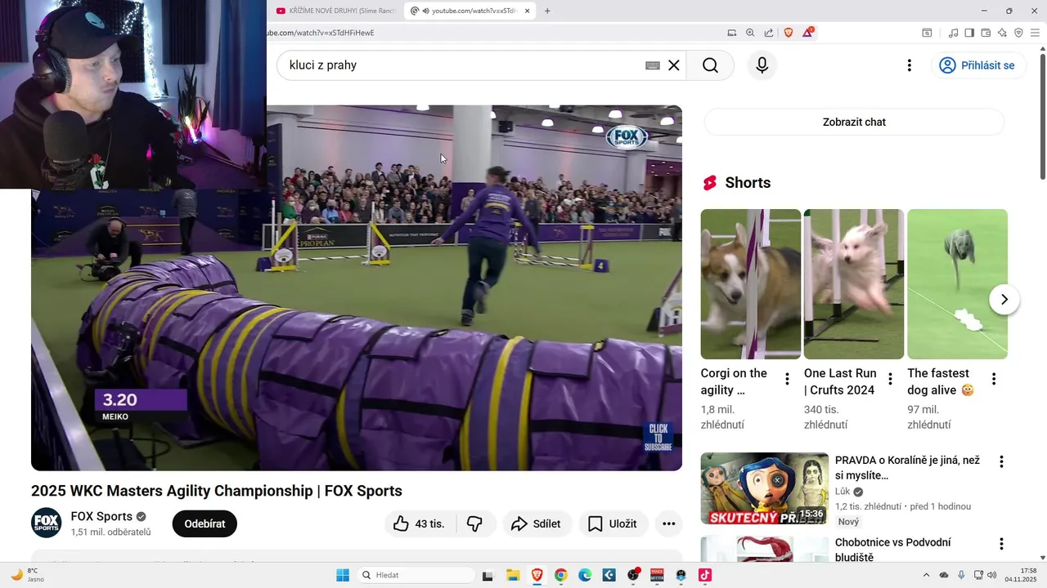This screenshot has width=1047, height=588.
Task: Open the tab search icon in toolbar
Action: [927, 33]
